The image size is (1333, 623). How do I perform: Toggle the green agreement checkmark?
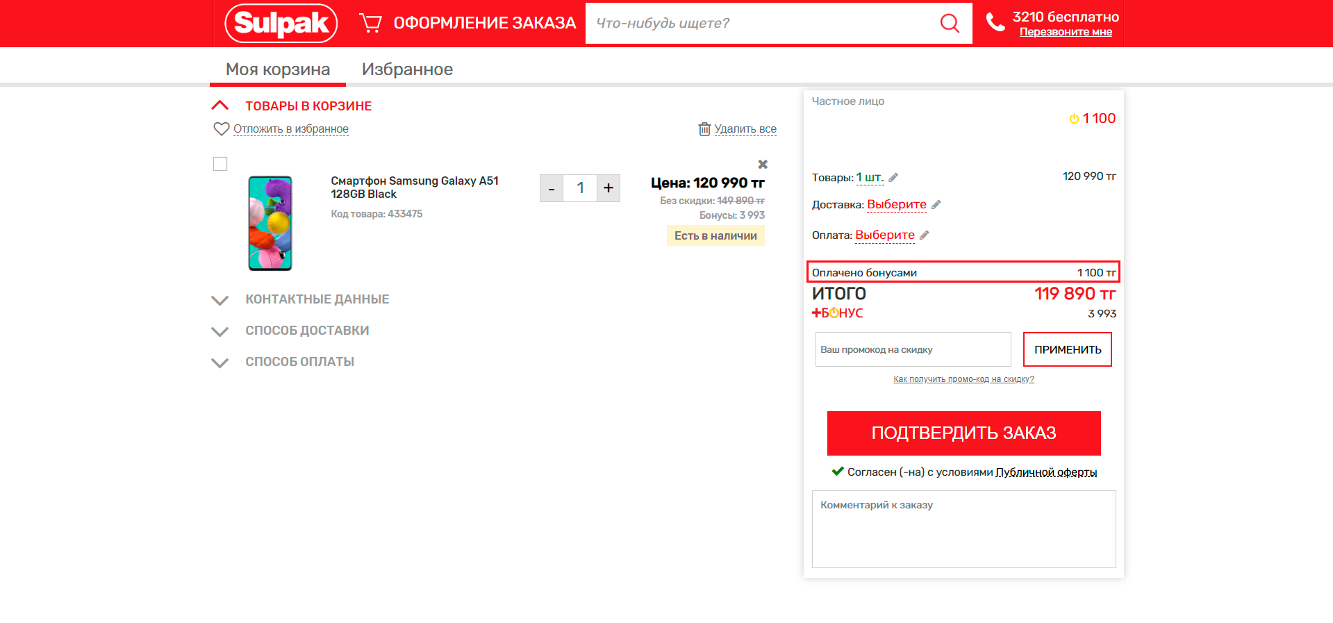click(x=838, y=471)
